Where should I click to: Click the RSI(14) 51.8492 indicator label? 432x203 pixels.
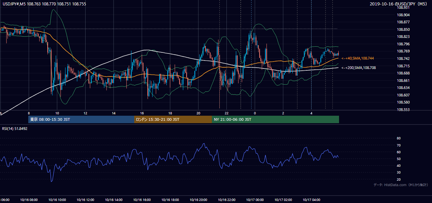(15, 129)
